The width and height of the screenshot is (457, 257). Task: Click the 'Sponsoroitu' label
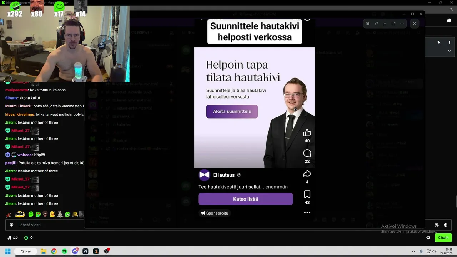(215, 213)
